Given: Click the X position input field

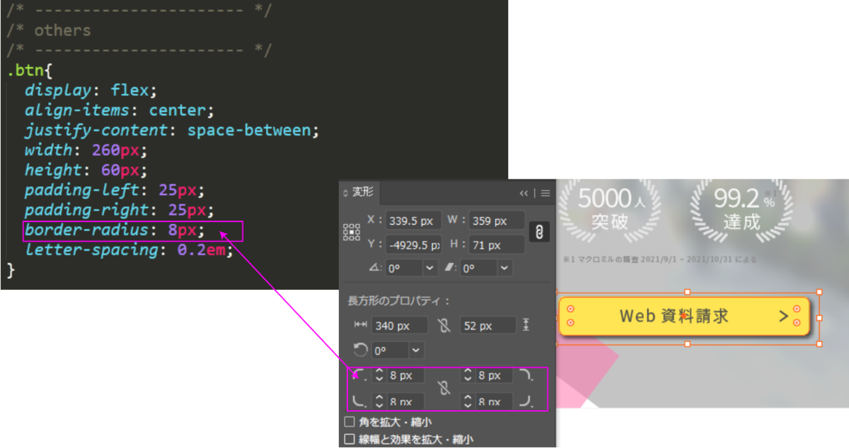Looking at the screenshot, I should click(x=413, y=220).
